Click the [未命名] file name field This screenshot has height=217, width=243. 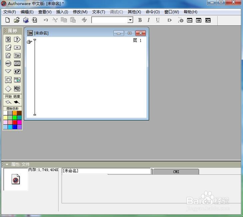point(106,171)
